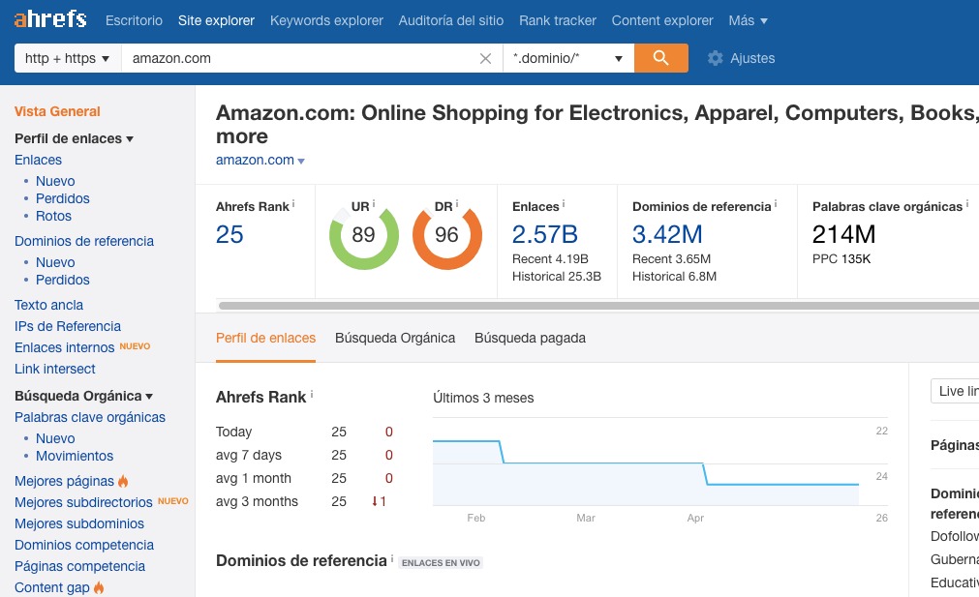Viewport: 979px width, 597px height.
Task: Open Mejores páginas
Action: [x=64, y=481]
